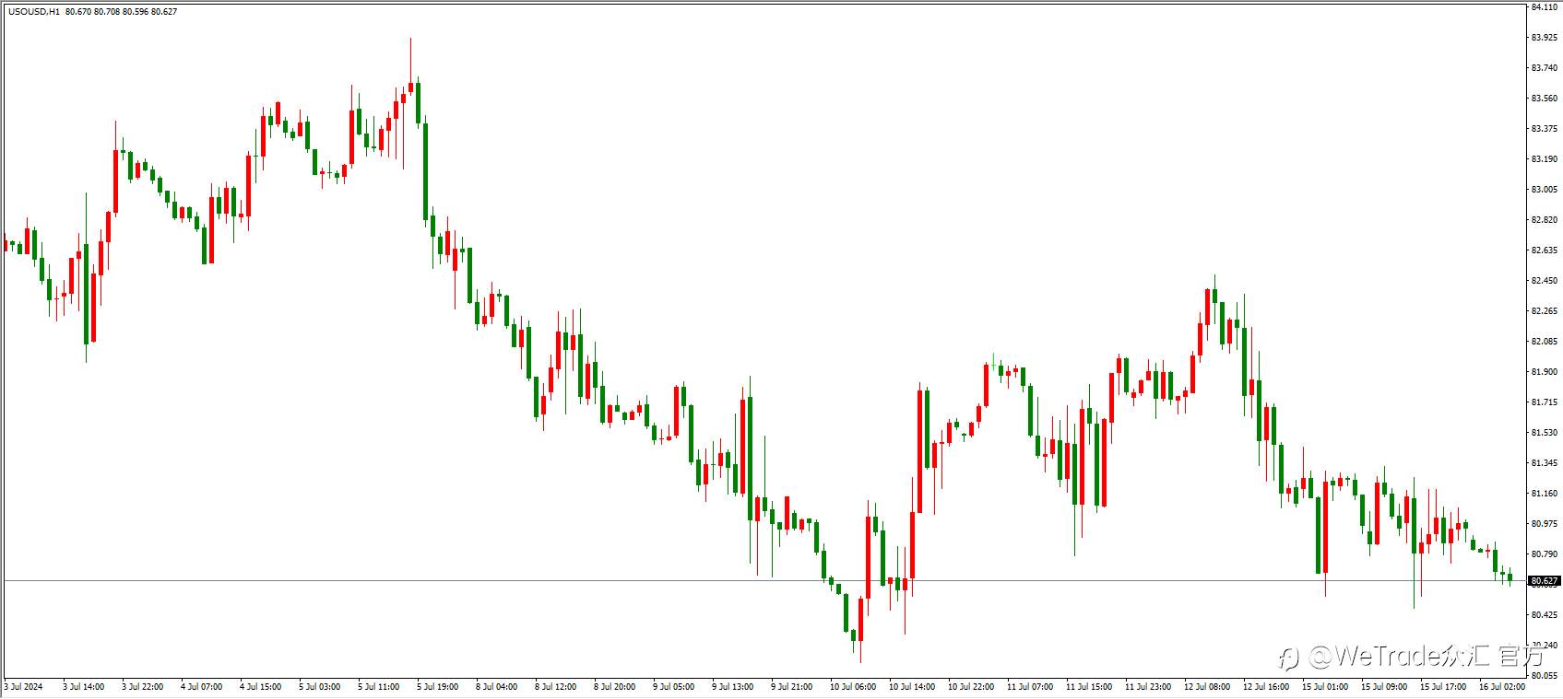Pick the 15 Jul 01:00 time mark
The height and width of the screenshot is (699, 1563).
click(x=1325, y=687)
